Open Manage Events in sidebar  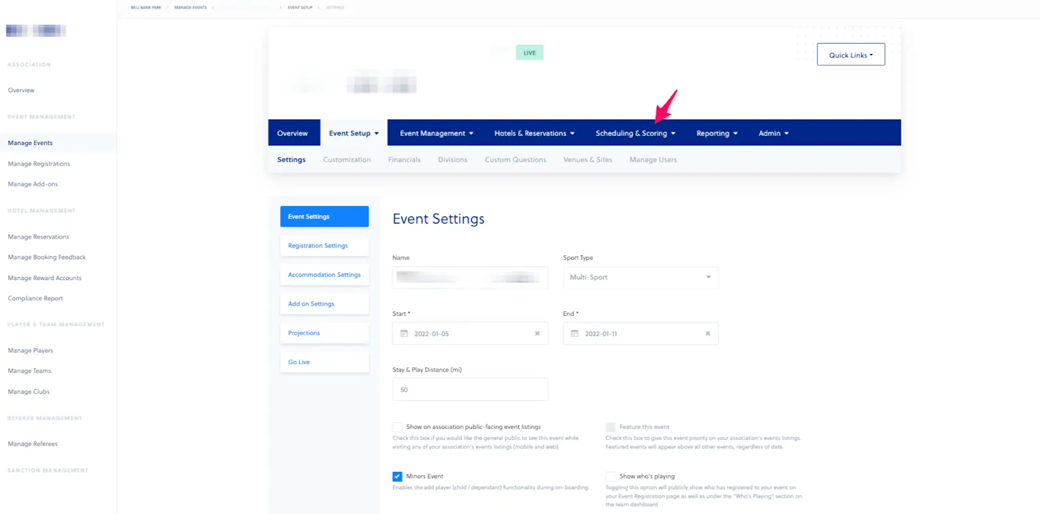pyautogui.click(x=31, y=143)
